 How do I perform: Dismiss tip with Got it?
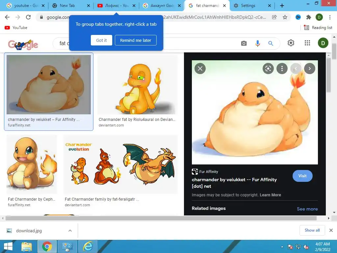(x=101, y=40)
